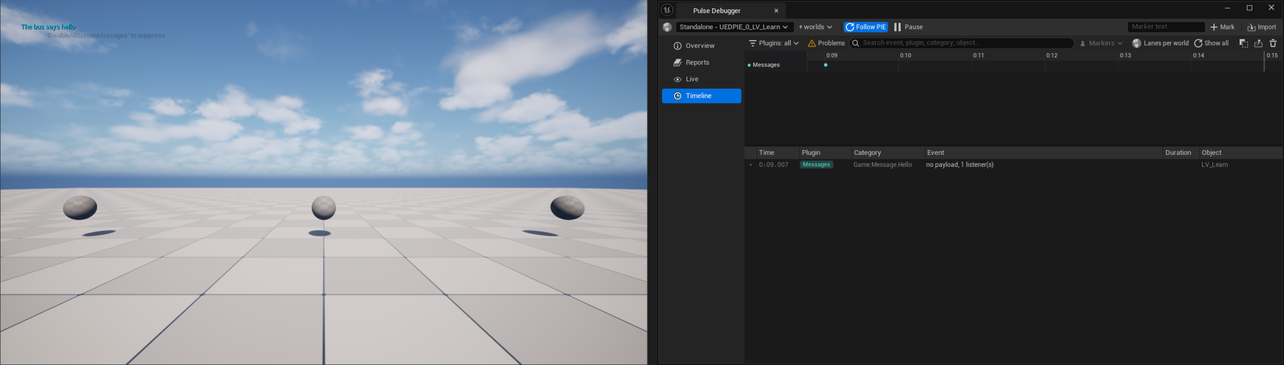Viewport: 1284px width, 365px height.
Task: Click the export share icon
Action: [1258, 43]
